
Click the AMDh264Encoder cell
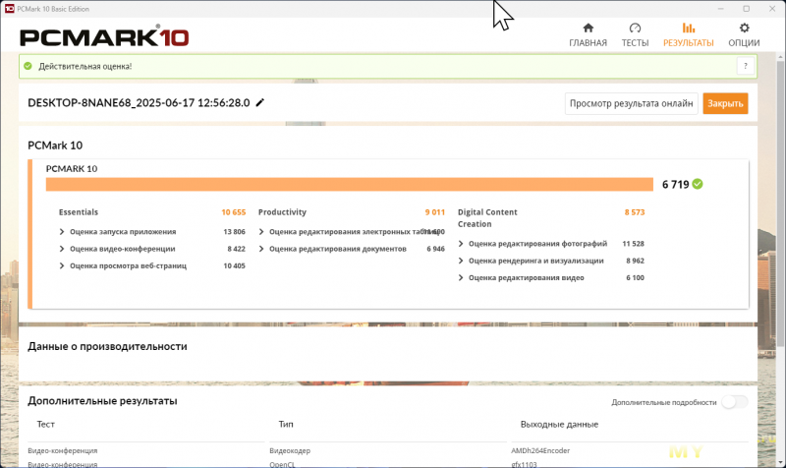(x=540, y=451)
